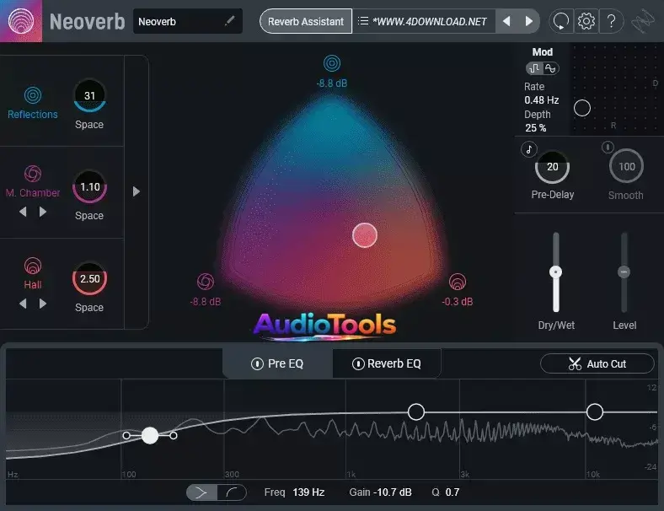664x511 pixels.
Task: Adjust the Reflections Space knob showing 31
Action: pos(89,96)
